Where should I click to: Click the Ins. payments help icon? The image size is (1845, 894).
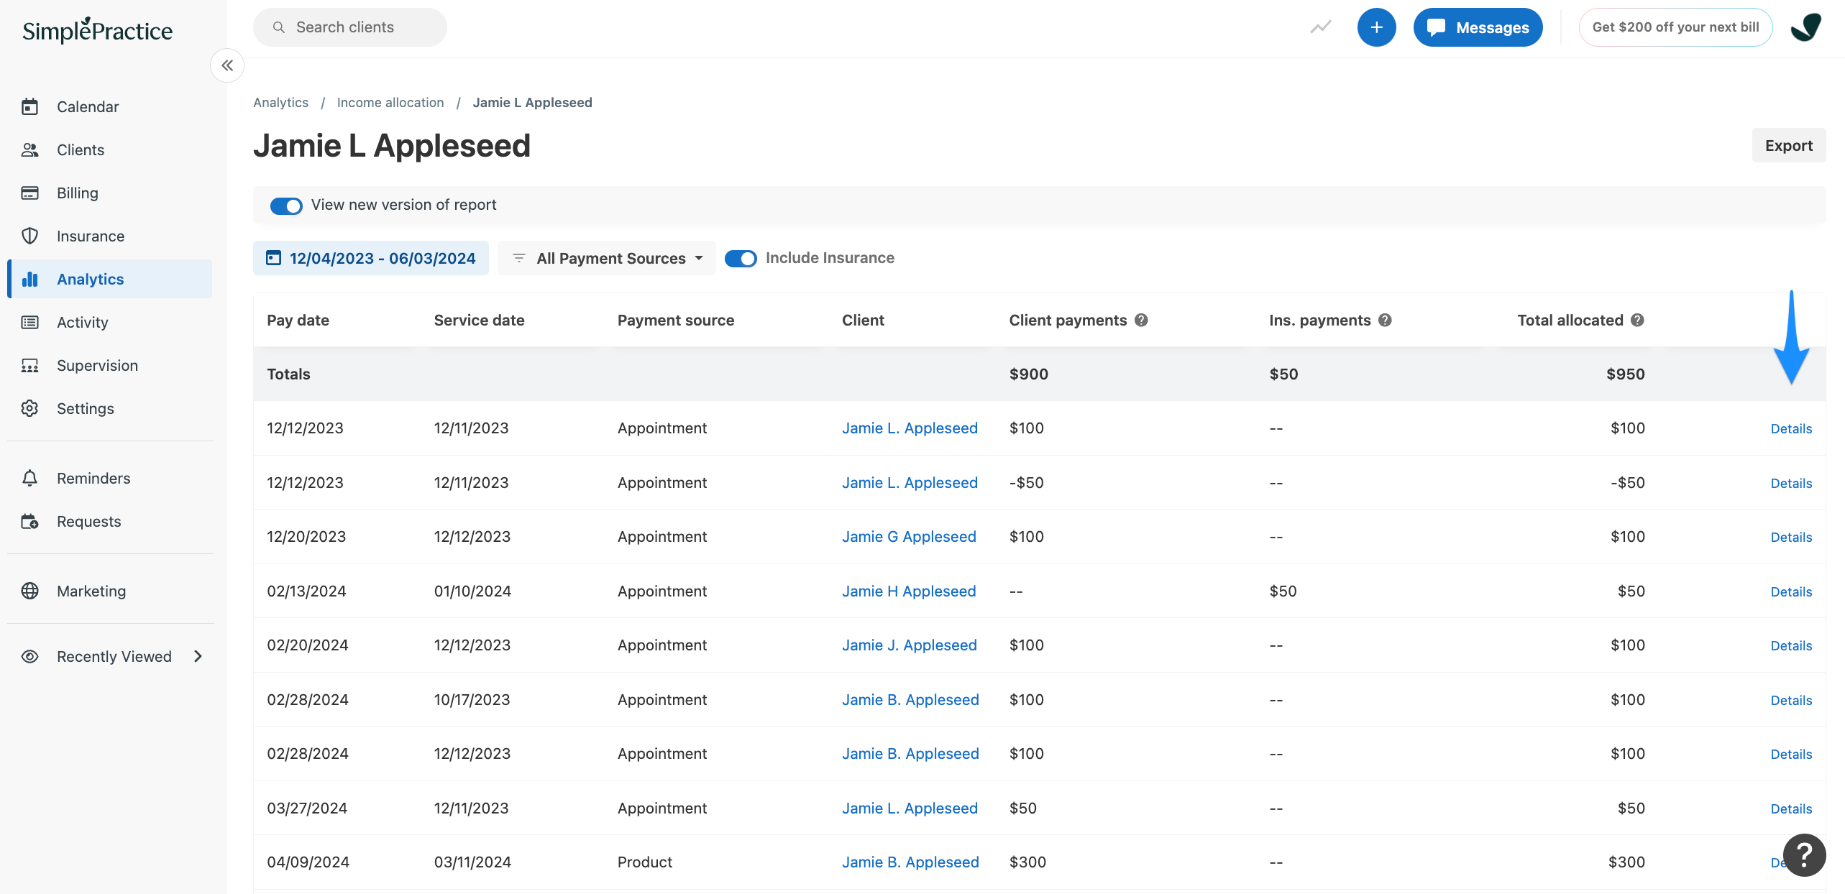pos(1385,321)
